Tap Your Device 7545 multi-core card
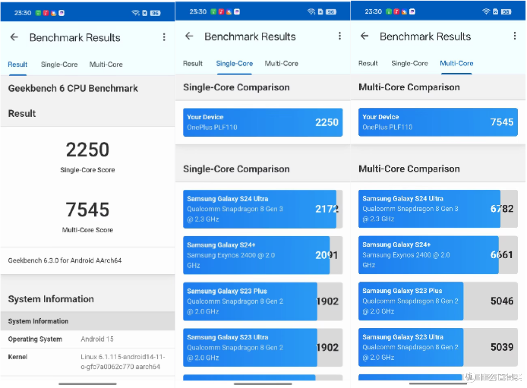The image size is (527, 388). coord(438,122)
